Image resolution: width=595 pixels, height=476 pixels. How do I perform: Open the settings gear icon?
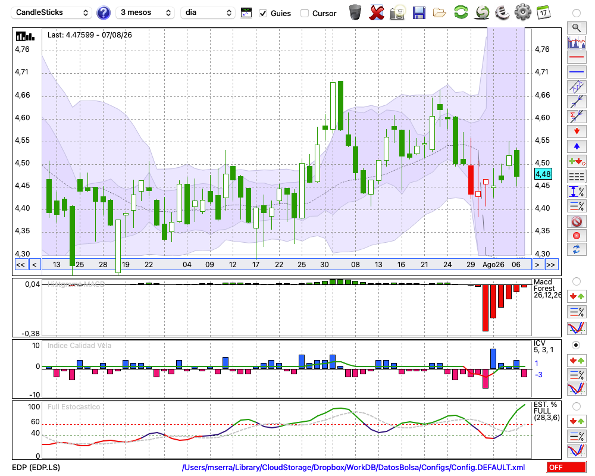coord(522,12)
